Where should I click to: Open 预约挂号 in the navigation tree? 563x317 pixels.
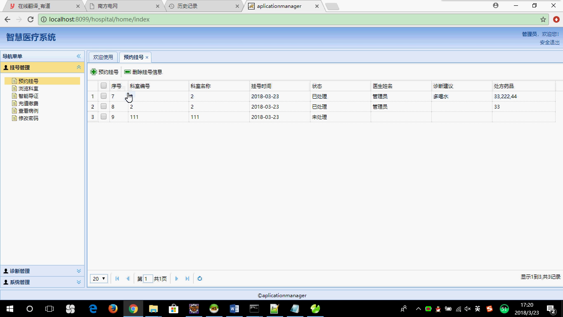pos(28,81)
